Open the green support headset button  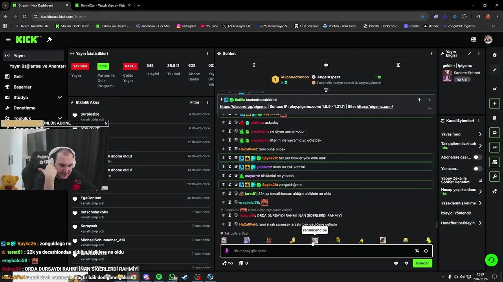point(491,260)
